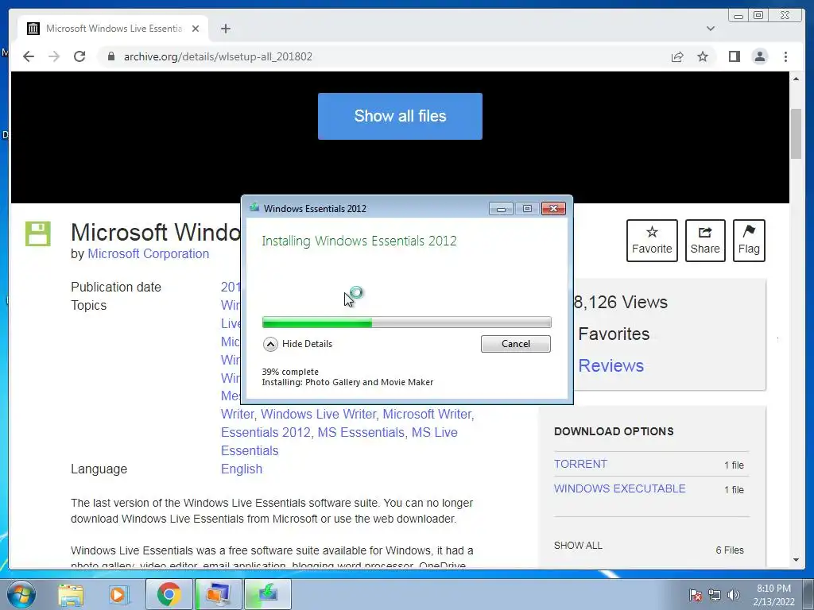Click the 'Favorites' stat text

pyautogui.click(x=614, y=334)
